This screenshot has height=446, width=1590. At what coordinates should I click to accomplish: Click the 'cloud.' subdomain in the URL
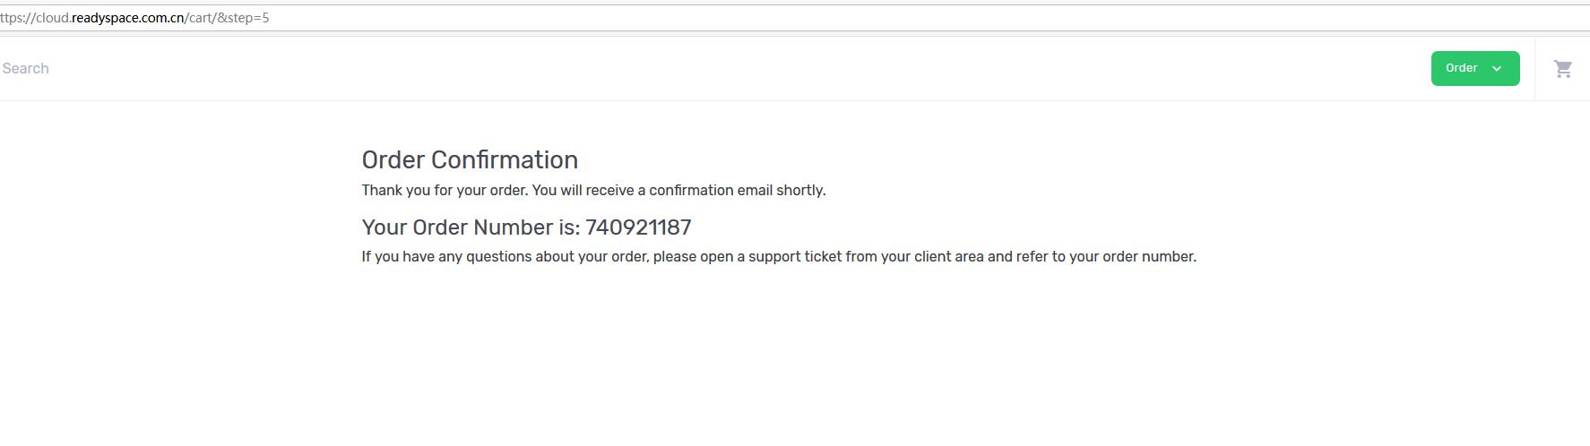pyautogui.click(x=53, y=18)
